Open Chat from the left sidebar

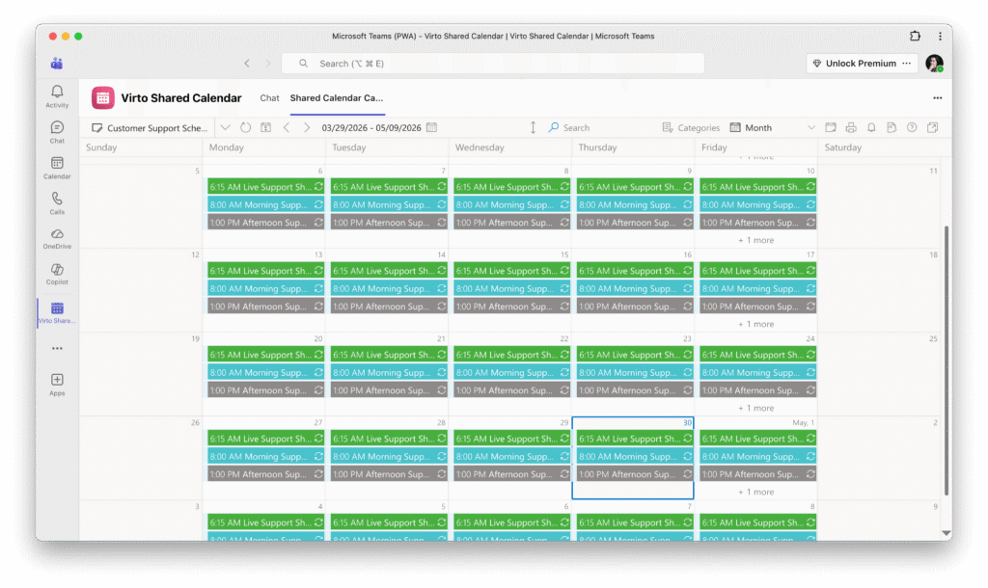(x=57, y=132)
